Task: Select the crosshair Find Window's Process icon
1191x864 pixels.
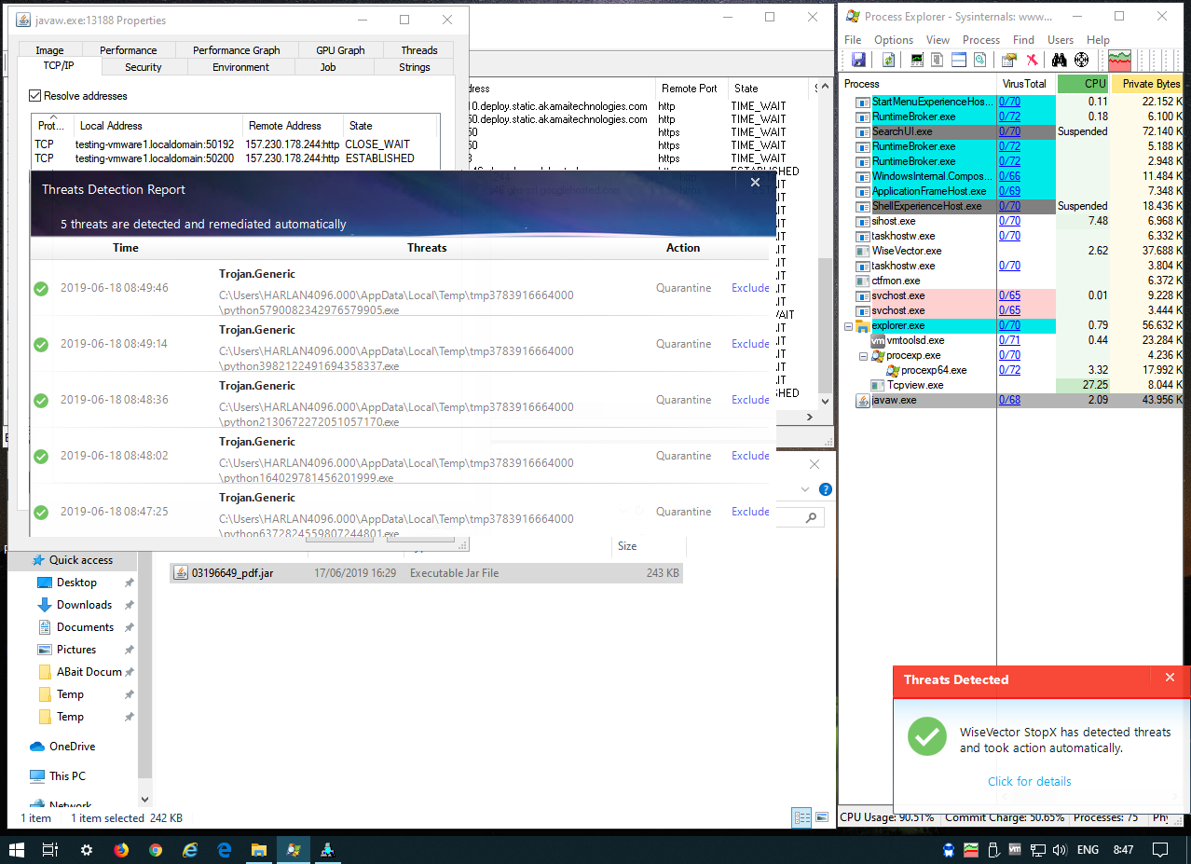Action: (x=1082, y=60)
